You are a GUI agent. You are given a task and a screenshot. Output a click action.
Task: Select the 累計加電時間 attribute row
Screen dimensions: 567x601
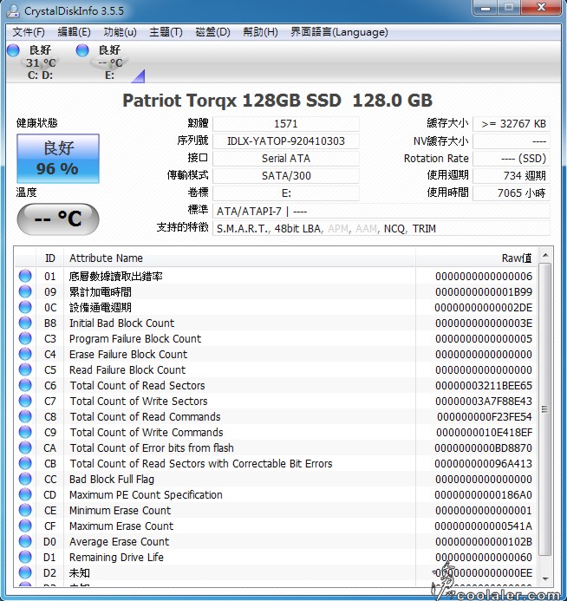click(x=276, y=291)
